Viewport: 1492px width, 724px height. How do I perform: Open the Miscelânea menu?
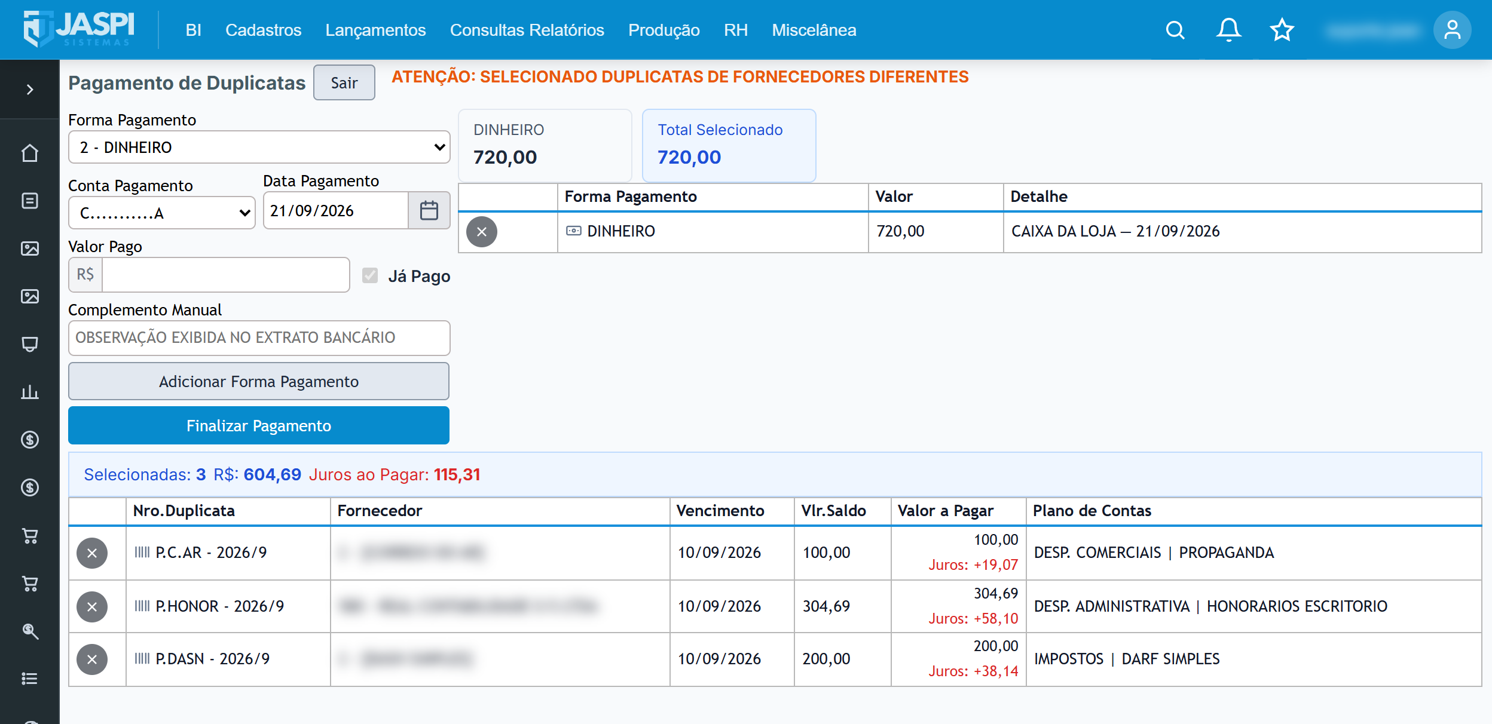coord(814,30)
